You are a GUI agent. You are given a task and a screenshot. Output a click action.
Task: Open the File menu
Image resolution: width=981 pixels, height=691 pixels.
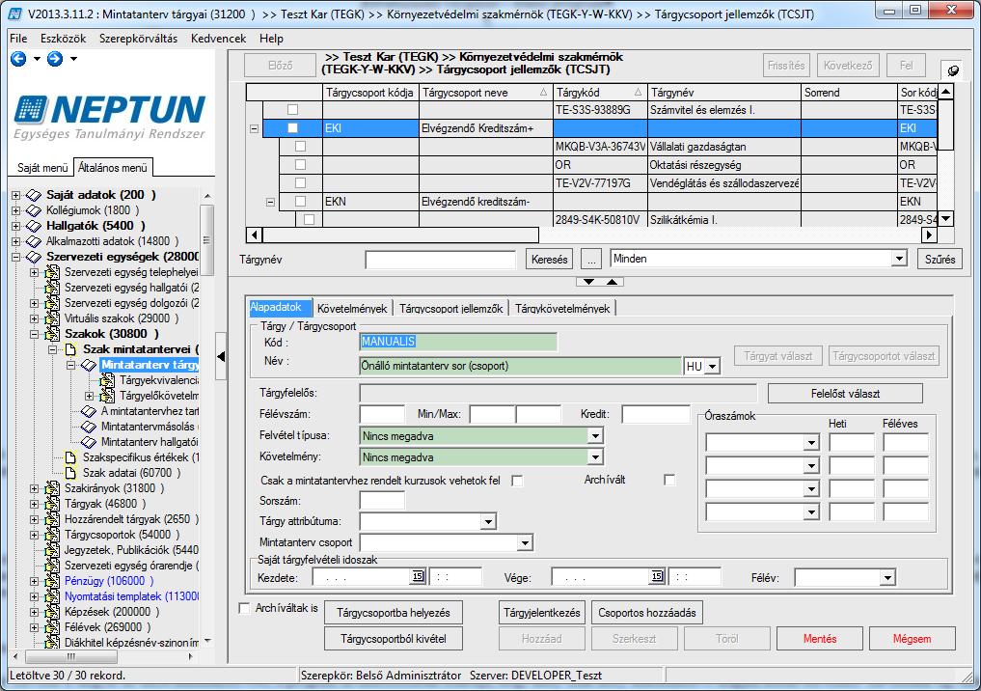[x=18, y=39]
